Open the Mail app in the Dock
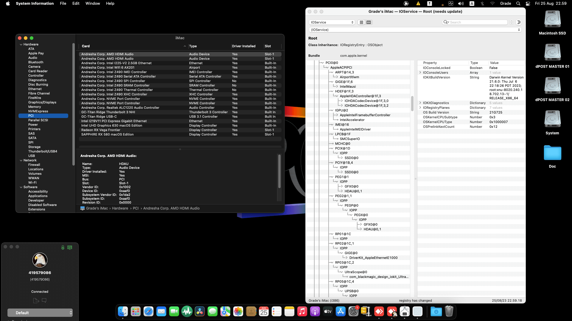572x321 pixels. click(161, 311)
